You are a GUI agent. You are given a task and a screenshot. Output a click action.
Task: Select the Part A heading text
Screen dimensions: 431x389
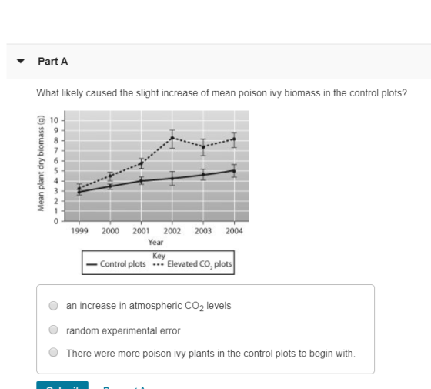(x=53, y=62)
